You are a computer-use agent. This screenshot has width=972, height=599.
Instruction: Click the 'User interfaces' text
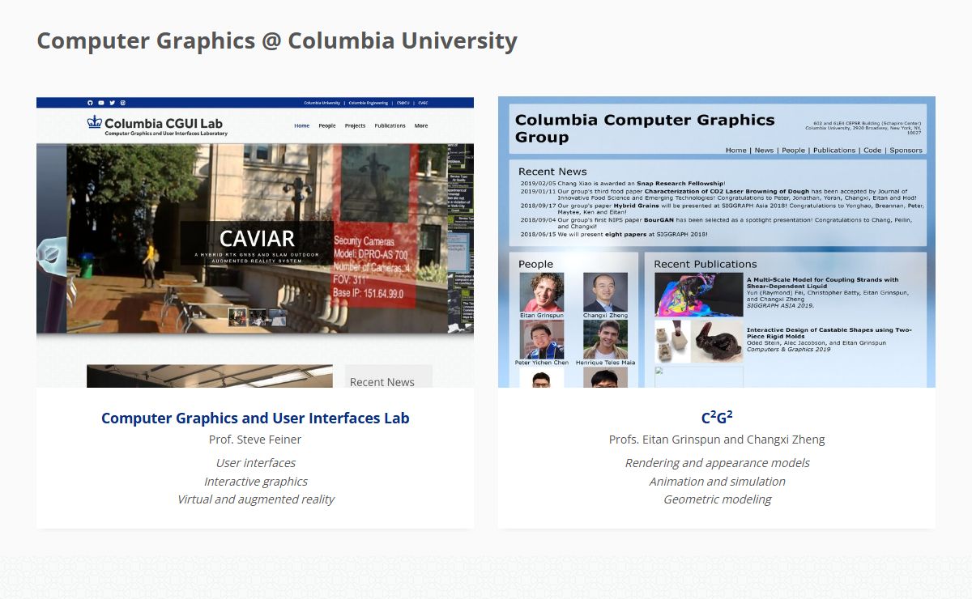[x=256, y=463]
